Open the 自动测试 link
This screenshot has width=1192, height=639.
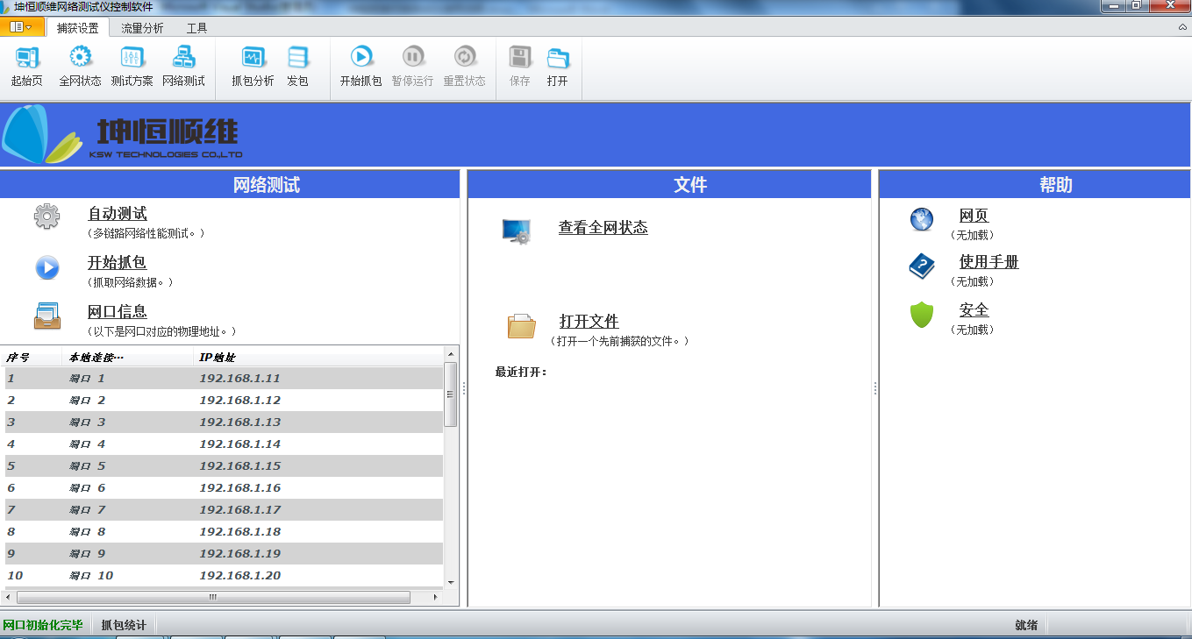[x=118, y=214]
